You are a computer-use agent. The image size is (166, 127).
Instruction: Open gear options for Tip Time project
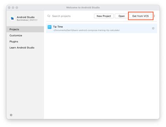153,28
